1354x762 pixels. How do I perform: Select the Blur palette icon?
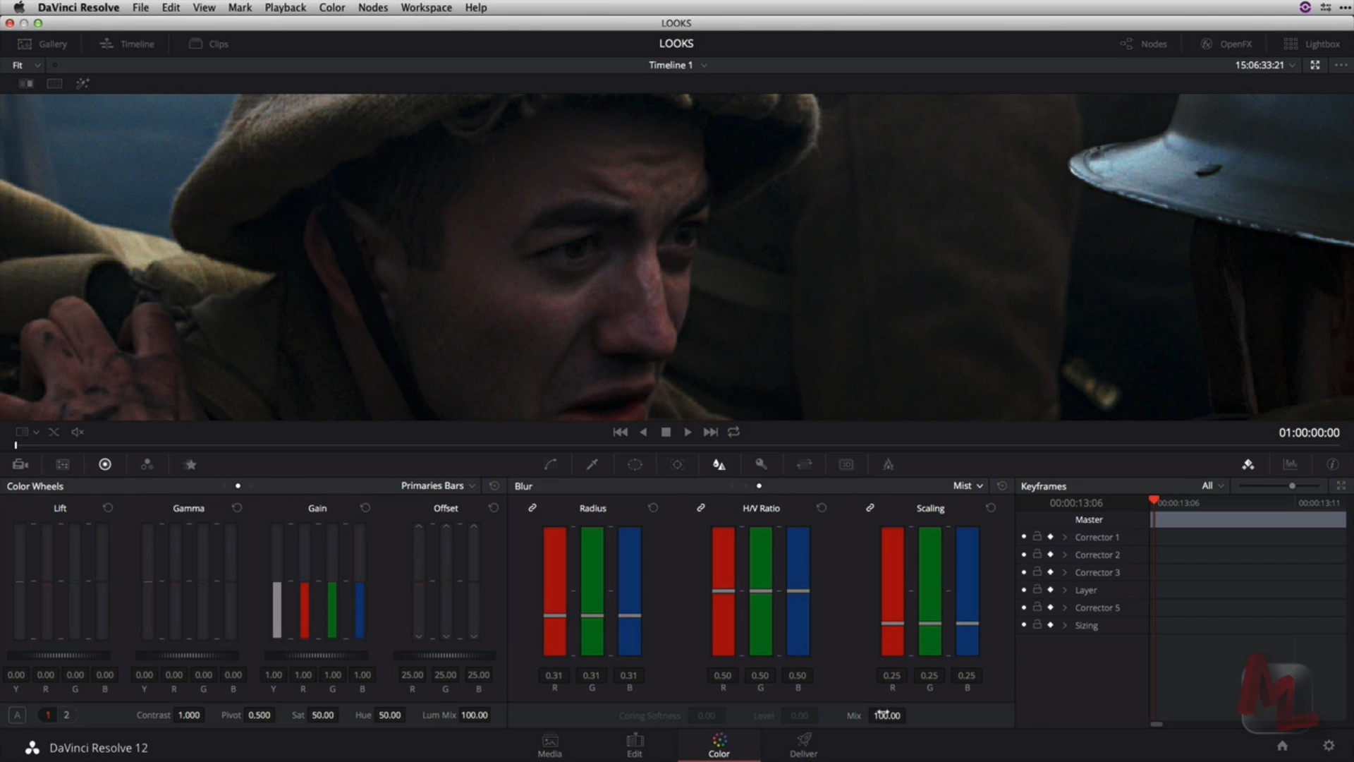pyautogui.click(x=719, y=464)
